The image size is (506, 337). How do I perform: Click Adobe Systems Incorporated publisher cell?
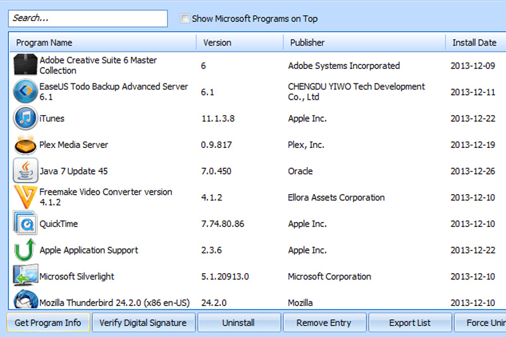tap(344, 66)
